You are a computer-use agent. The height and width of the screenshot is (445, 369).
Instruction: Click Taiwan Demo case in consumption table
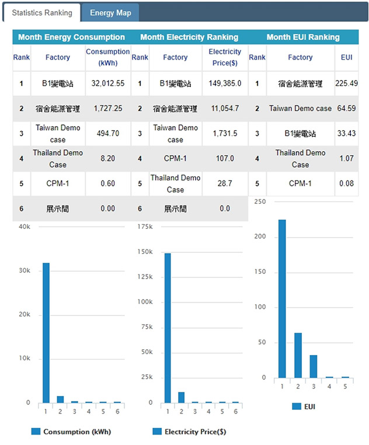pyautogui.click(x=58, y=134)
